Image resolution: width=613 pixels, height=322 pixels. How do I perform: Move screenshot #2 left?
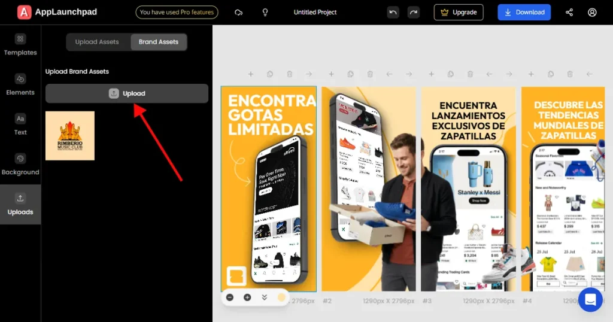coord(389,74)
